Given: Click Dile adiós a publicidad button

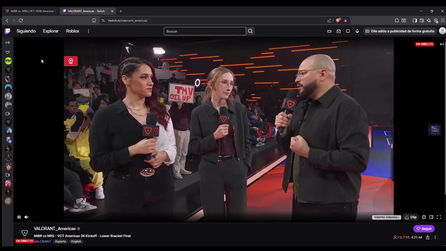Looking at the screenshot, I should (400, 31).
